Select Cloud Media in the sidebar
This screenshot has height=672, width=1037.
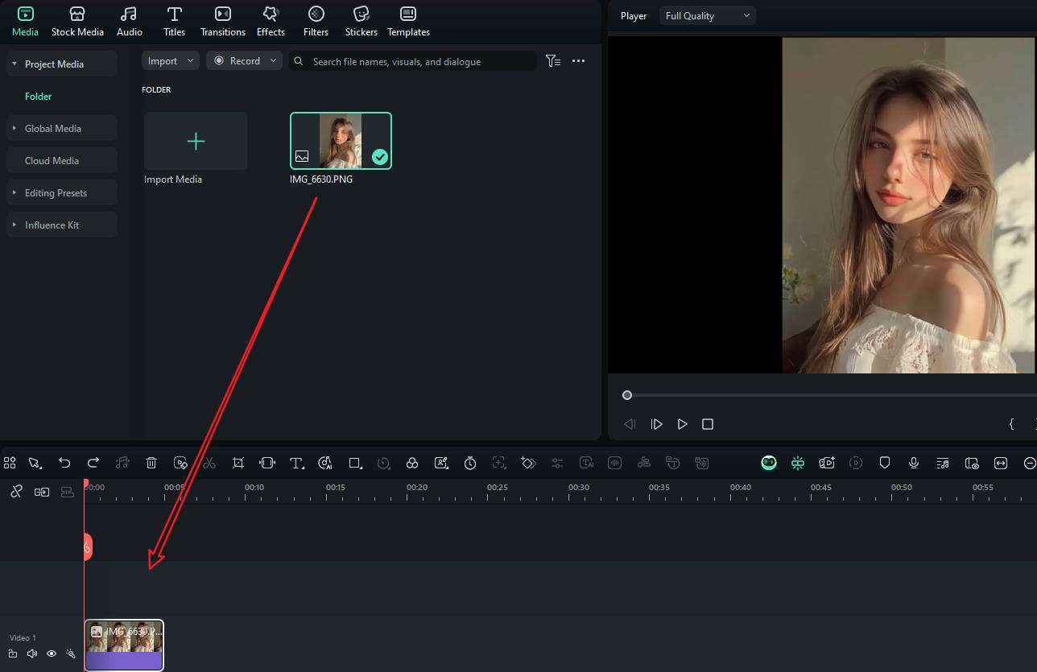point(62,160)
